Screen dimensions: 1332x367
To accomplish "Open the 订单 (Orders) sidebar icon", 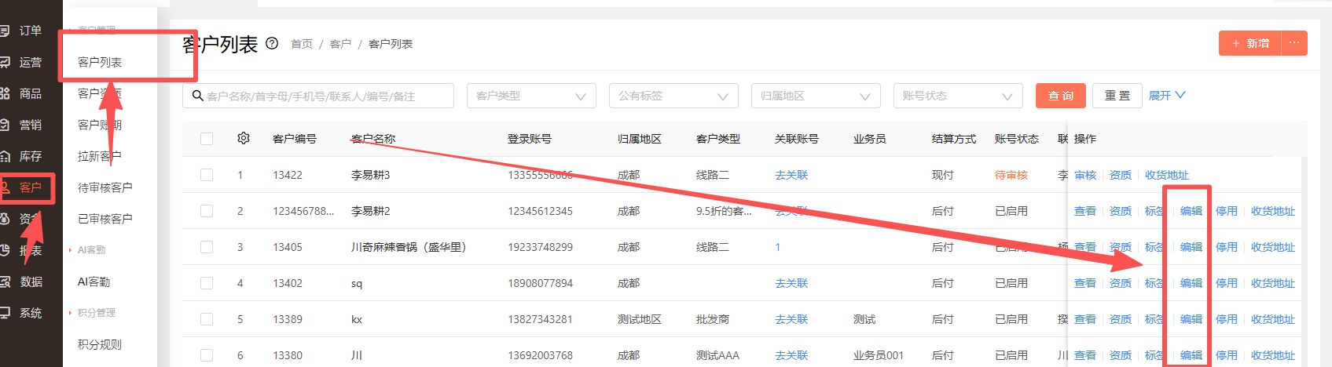I will coord(4,31).
